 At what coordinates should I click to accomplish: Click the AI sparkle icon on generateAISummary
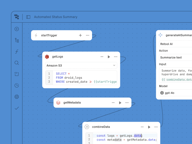(x=160, y=35)
